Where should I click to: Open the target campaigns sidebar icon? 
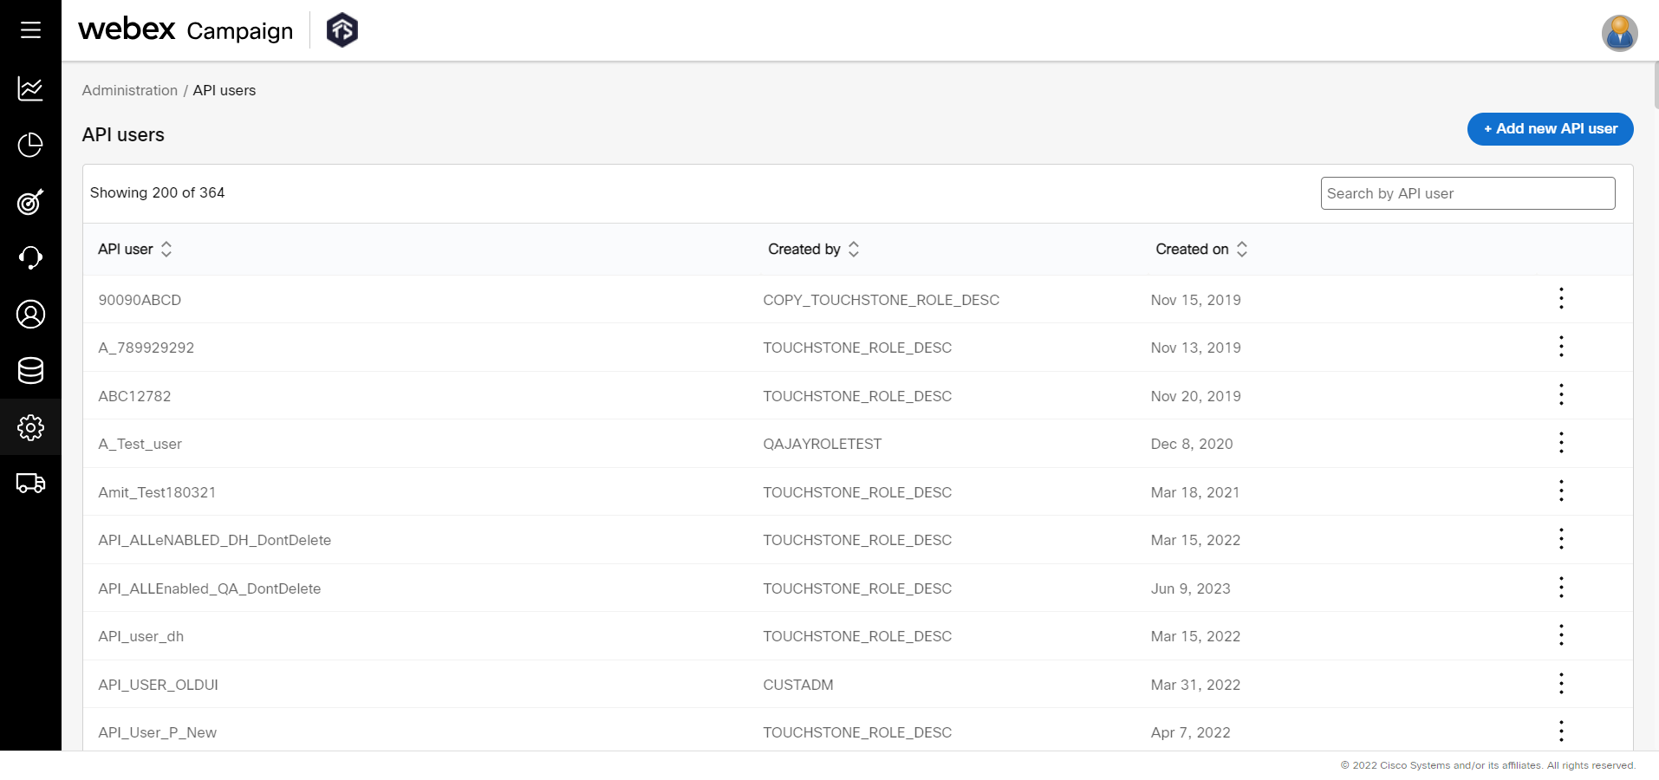[30, 201]
